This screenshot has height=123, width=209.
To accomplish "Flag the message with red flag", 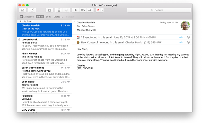I will 98,10.
